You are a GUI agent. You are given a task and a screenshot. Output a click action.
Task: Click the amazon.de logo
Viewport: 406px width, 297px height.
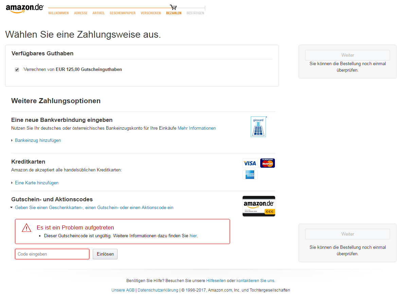[x=24, y=8]
